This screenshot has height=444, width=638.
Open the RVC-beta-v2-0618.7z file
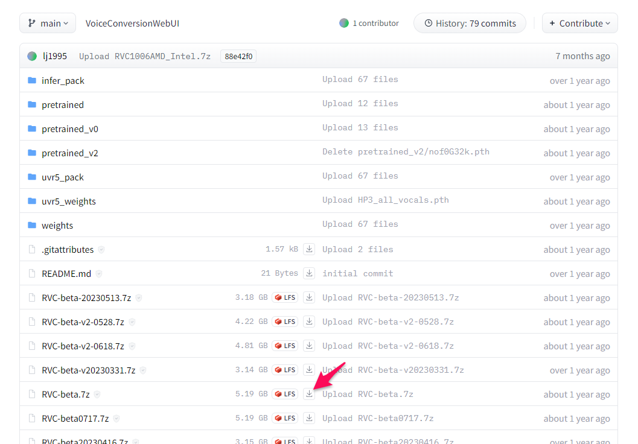coord(83,346)
